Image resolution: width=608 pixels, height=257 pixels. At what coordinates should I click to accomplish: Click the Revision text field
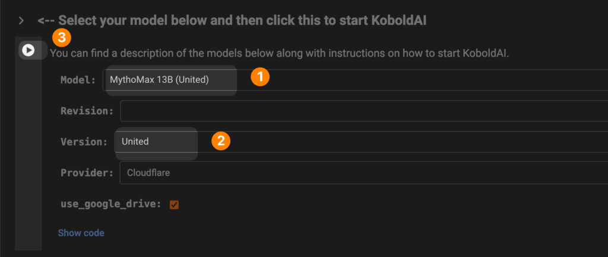coord(363,111)
